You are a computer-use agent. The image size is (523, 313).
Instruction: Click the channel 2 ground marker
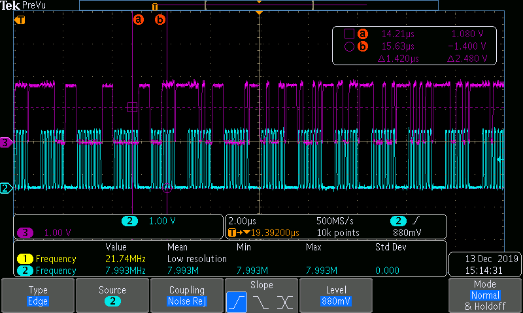[x=6, y=188]
